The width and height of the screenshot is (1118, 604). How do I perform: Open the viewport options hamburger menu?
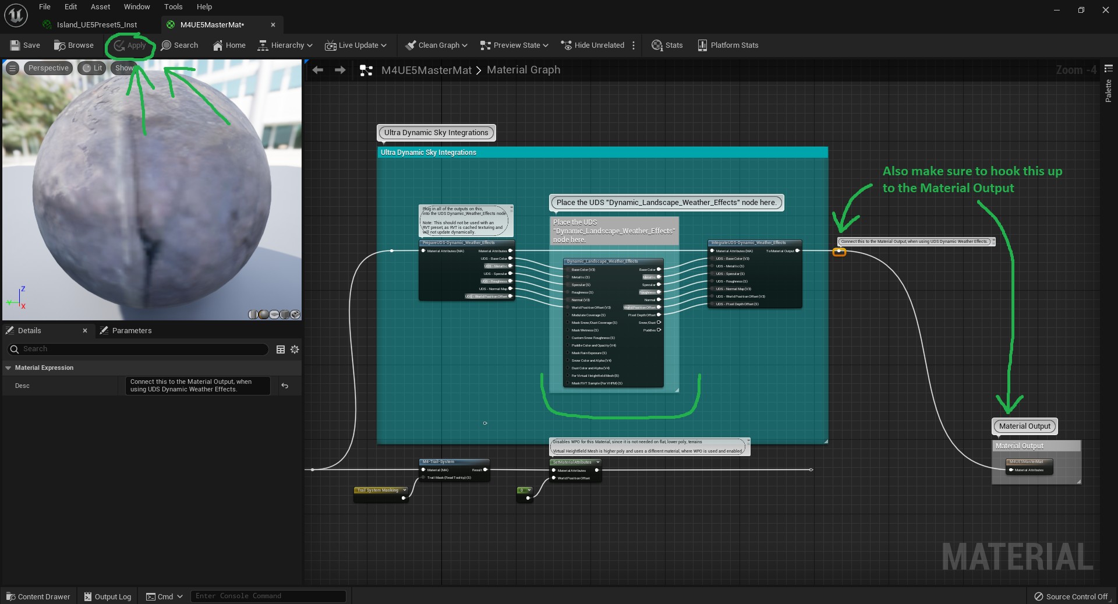pyautogui.click(x=12, y=68)
